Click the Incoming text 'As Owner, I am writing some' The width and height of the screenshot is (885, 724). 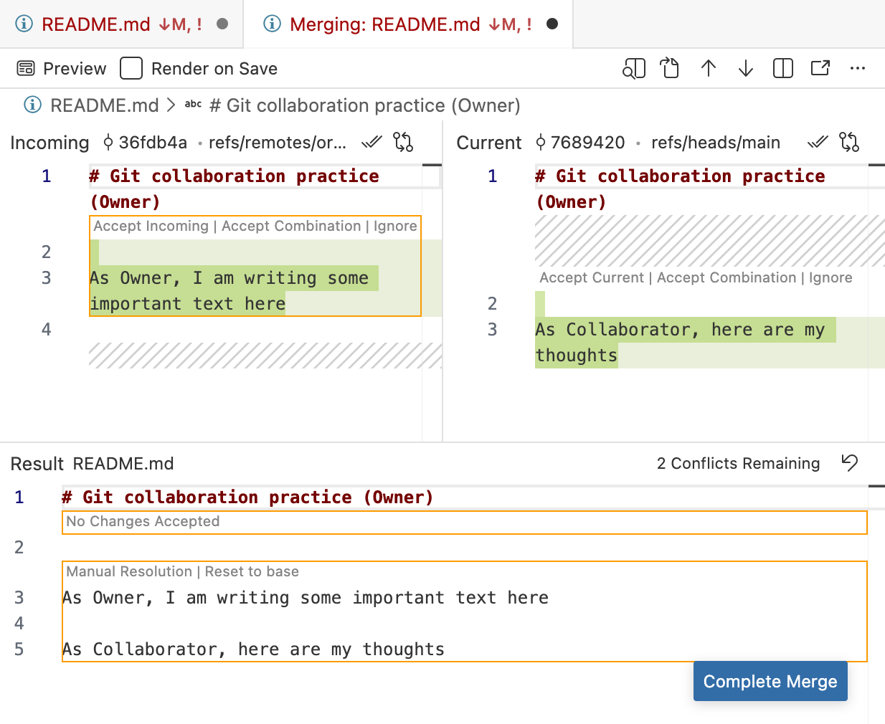[x=229, y=278]
